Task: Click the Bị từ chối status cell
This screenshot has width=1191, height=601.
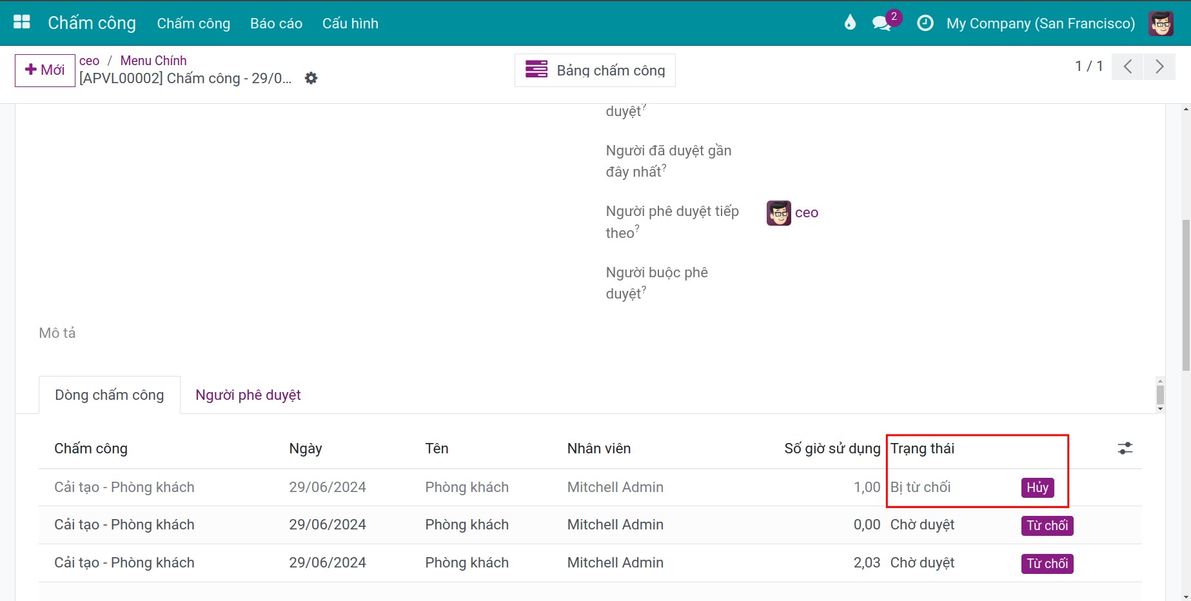Action: tap(920, 488)
